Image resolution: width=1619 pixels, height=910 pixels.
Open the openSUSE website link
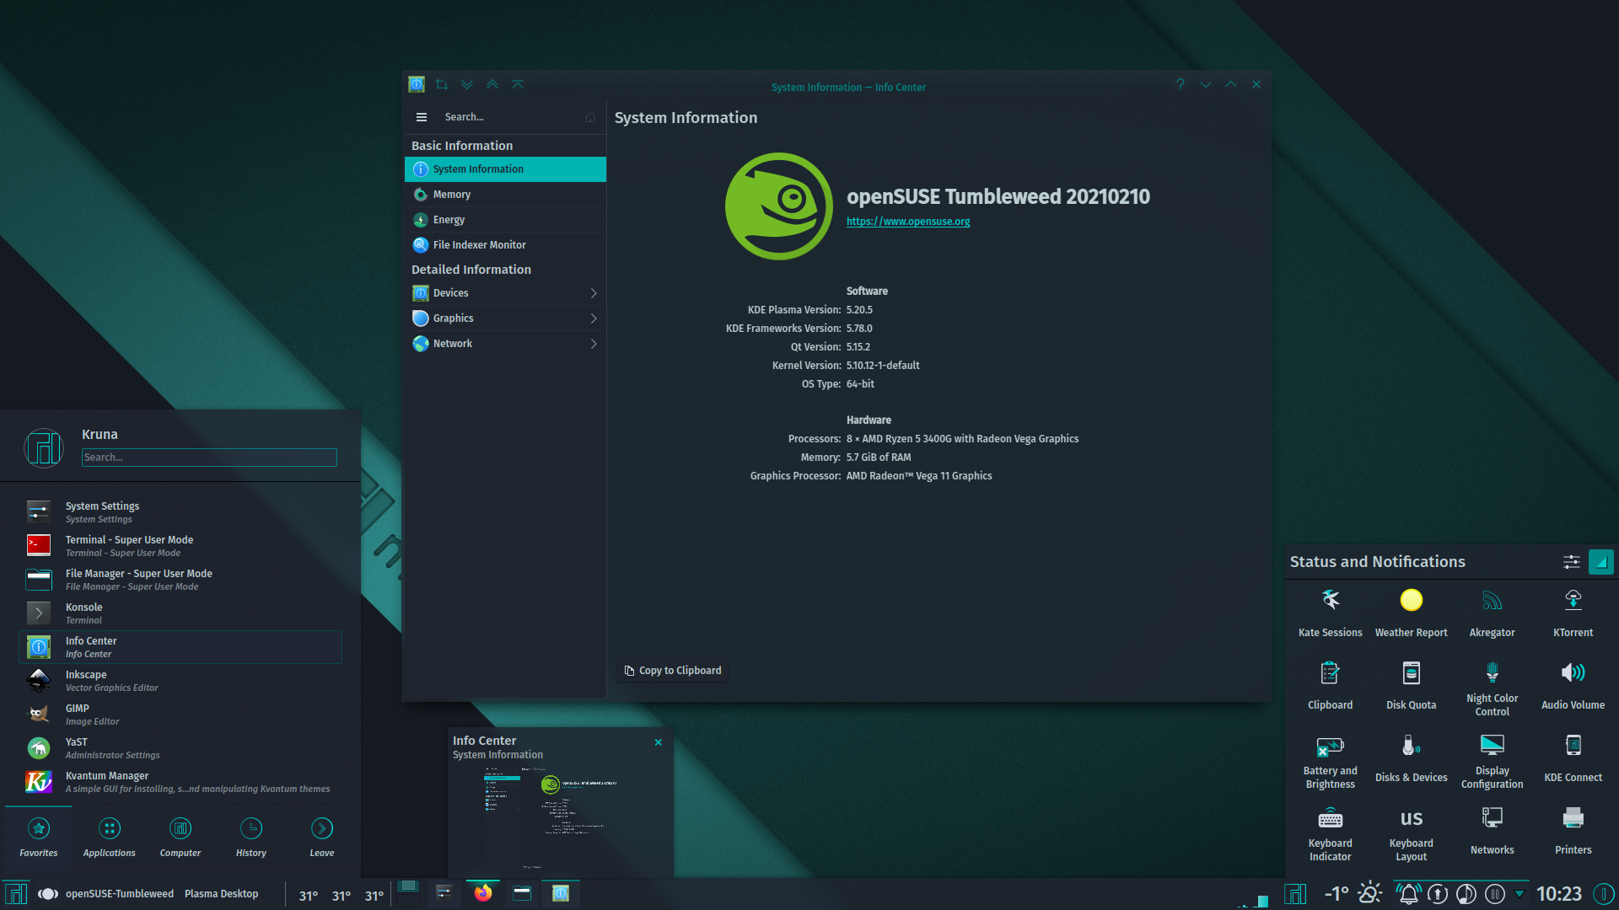pos(907,221)
